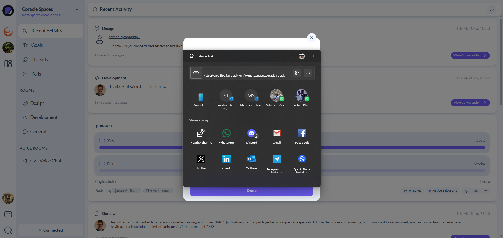Select the No poll option
This screenshot has height=238, width=503.
[x=102, y=164]
